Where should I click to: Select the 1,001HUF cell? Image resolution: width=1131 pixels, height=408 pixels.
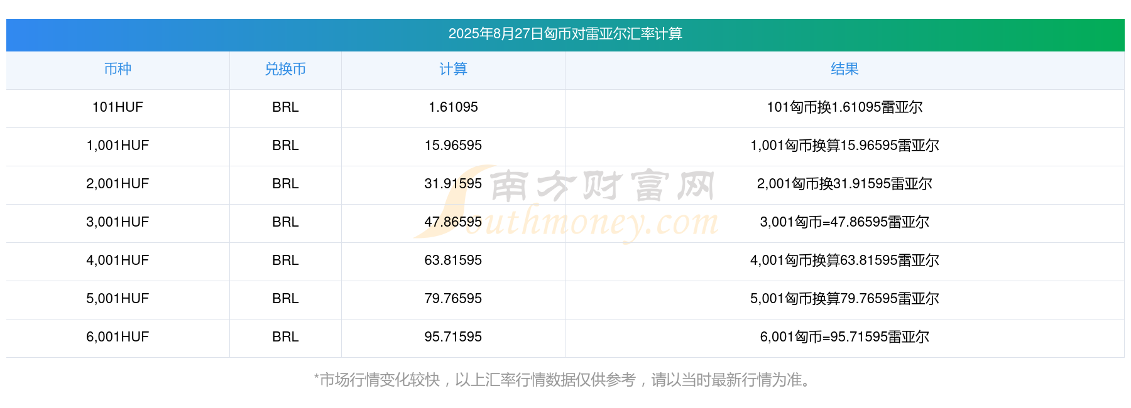coord(117,146)
